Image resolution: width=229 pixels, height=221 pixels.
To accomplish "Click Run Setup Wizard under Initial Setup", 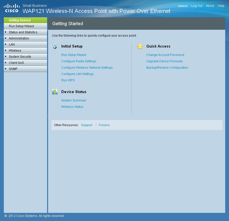I will pyautogui.click(x=74, y=55).
